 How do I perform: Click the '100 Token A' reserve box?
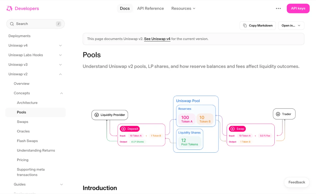187,119
